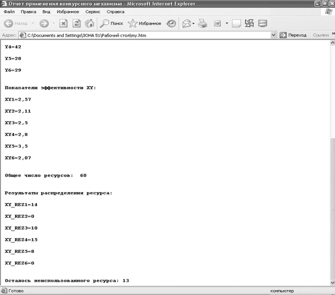Screen dimensions: 335x295
Task: Click the Назад back button
Action: (x=16, y=23)
